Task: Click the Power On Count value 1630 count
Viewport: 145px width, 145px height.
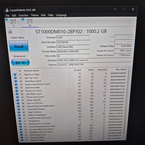Action: point(123,51)
